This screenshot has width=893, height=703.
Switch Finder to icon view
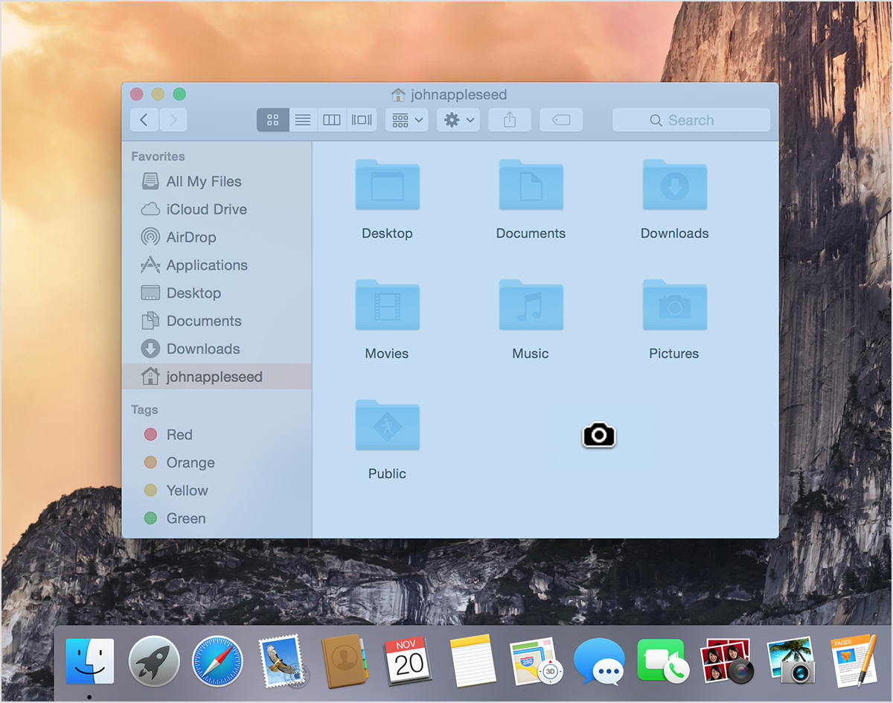[x=272, y=119]
